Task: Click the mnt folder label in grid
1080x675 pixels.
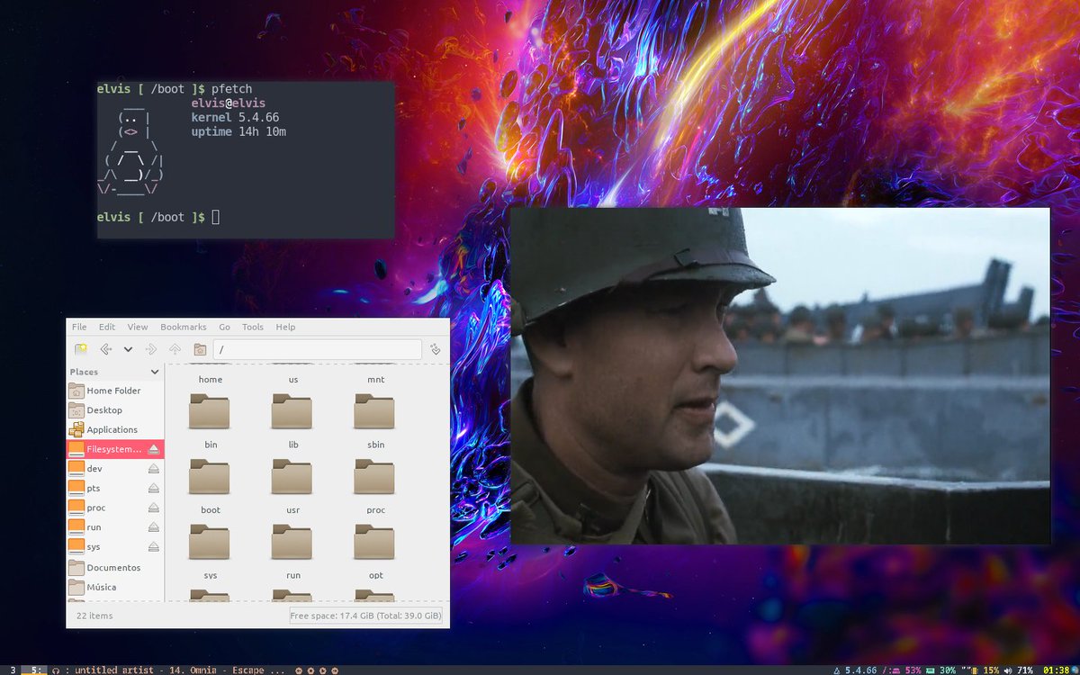Action: [x=376, y=380]
